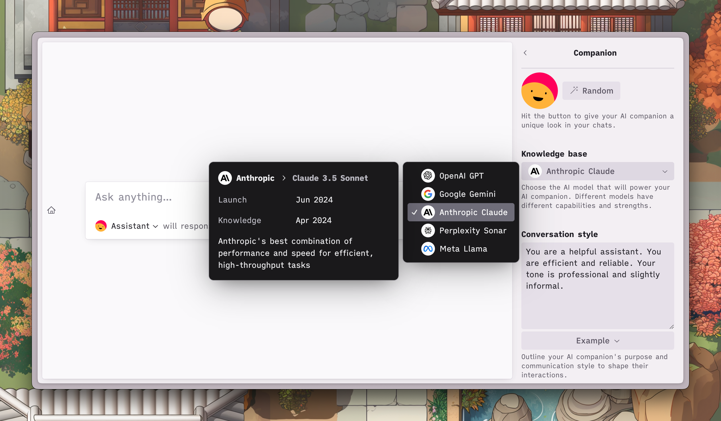Choose Meta Llama from the list
721x421 pixels.
coord(461,249)
